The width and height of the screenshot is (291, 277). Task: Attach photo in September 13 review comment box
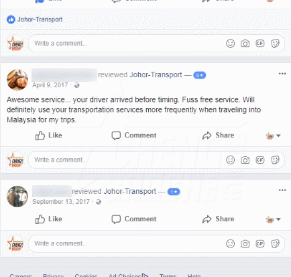coord(245,243)
